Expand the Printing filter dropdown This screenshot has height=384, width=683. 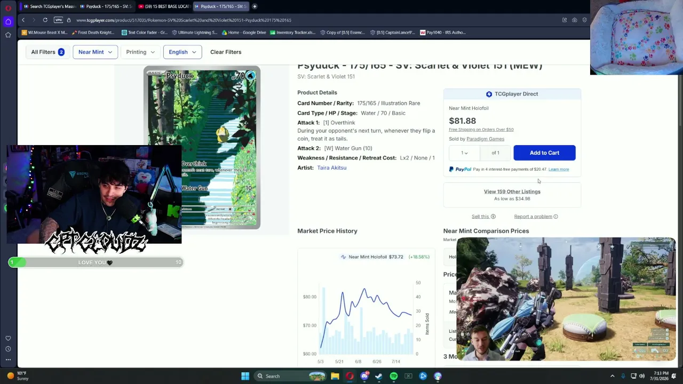(140, 52)
